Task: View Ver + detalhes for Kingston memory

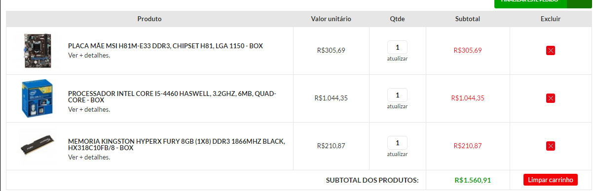Action: coord(89,157)
